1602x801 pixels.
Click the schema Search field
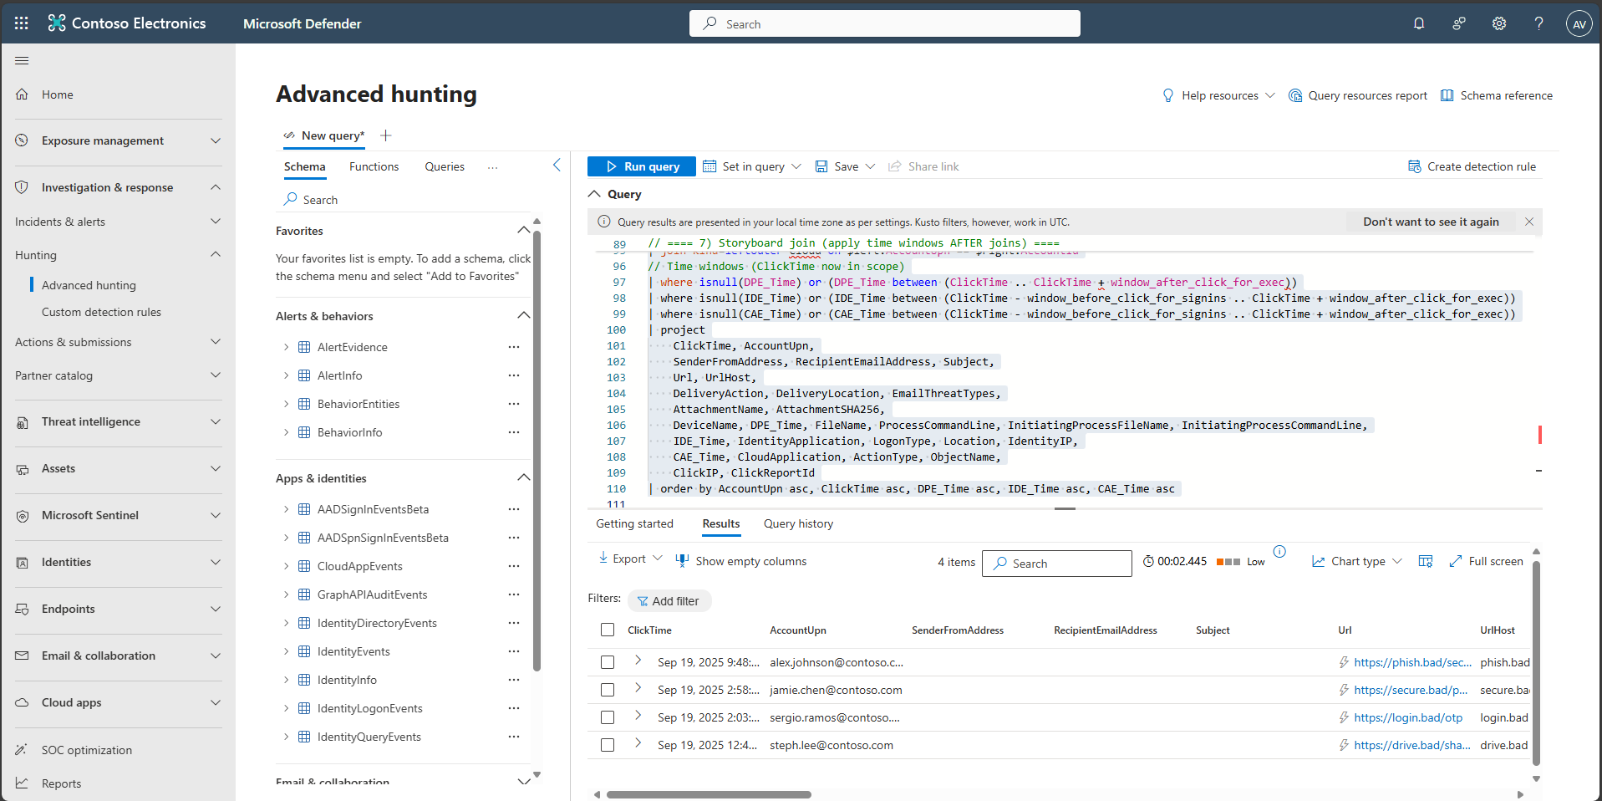(405, 199)
